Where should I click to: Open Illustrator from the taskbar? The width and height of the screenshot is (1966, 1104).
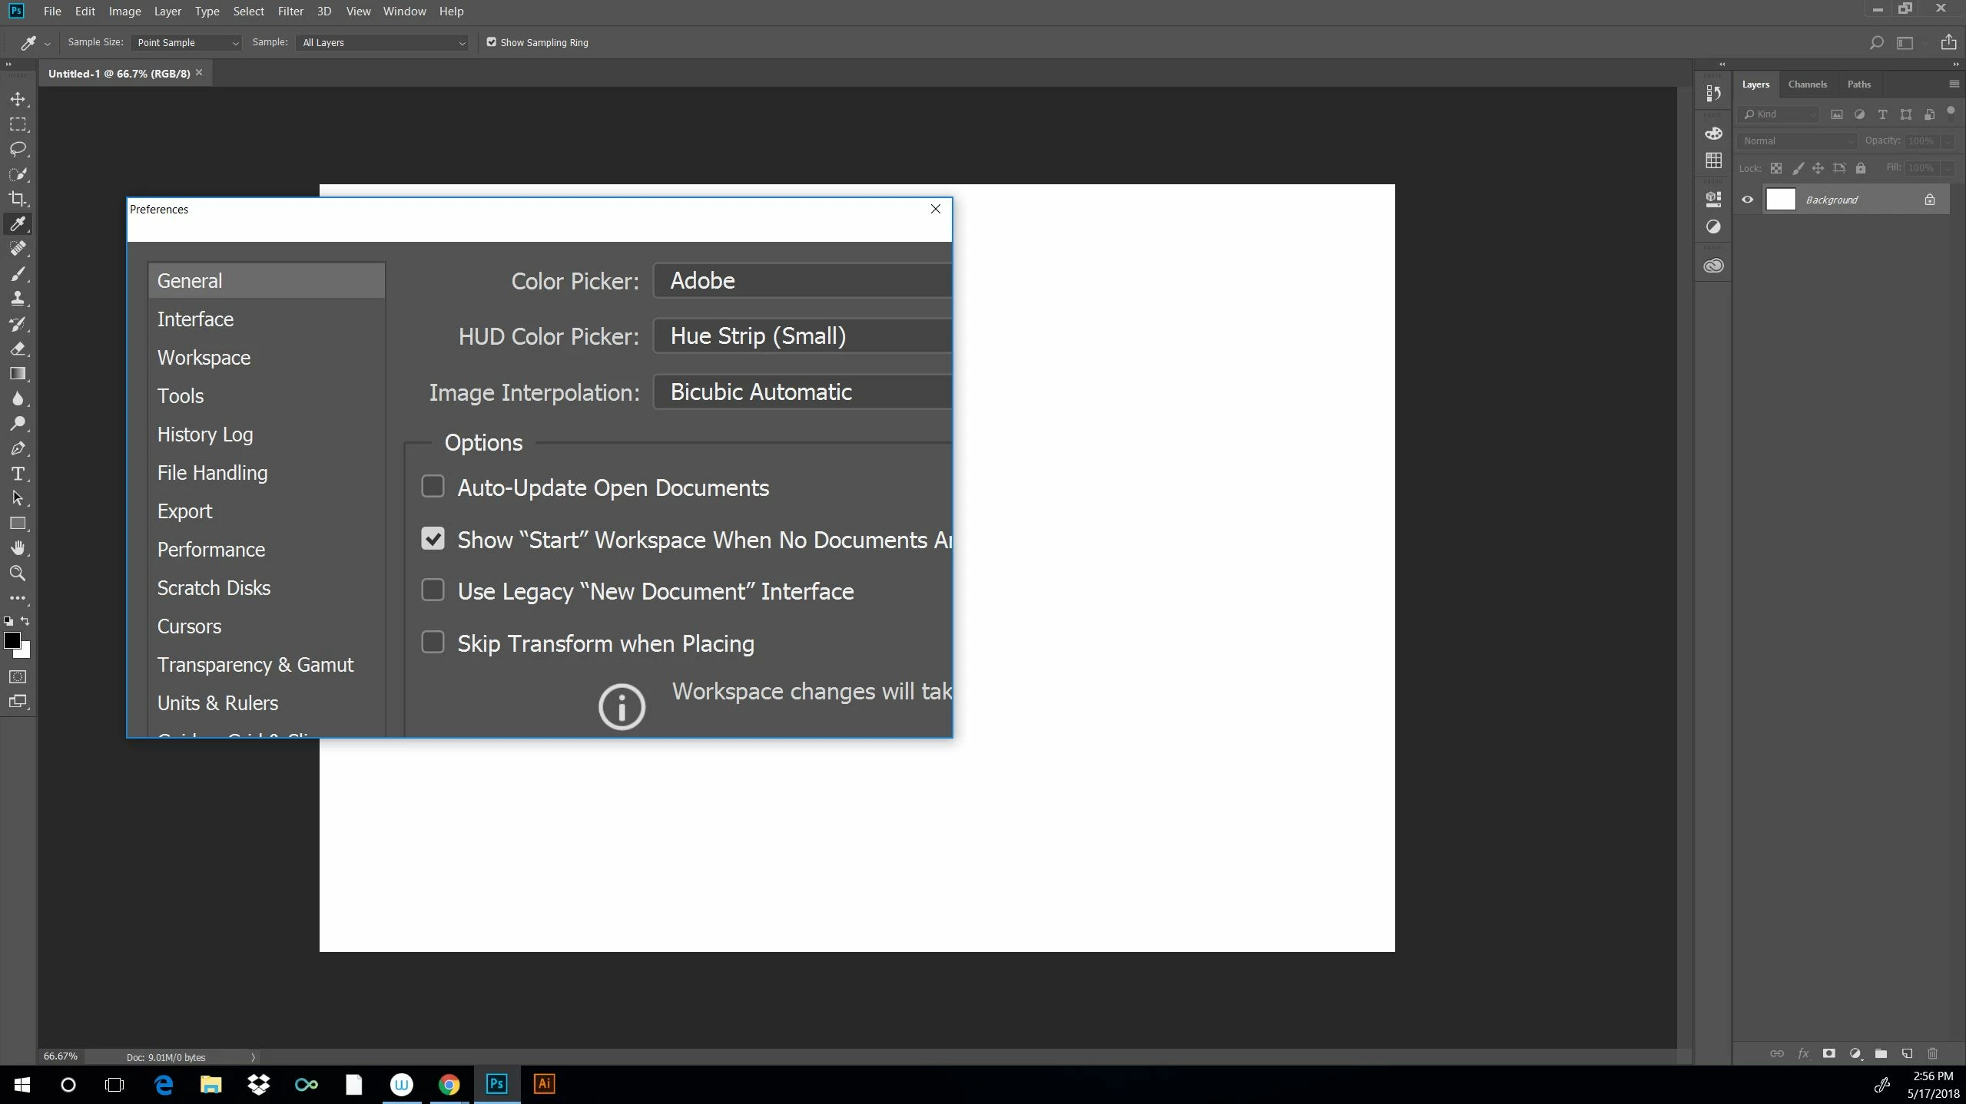[x=544, y=1084]
